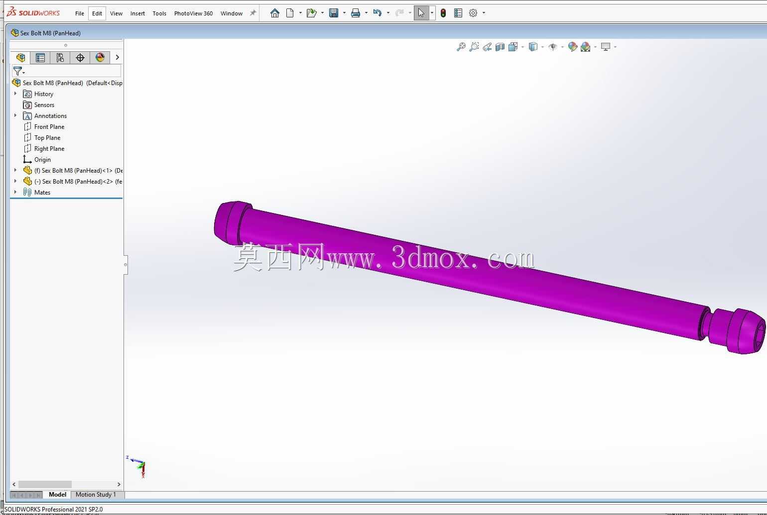This screenshot has width=767, height=515.
Task: Open the Window menu
Action: tap(232, 13)
